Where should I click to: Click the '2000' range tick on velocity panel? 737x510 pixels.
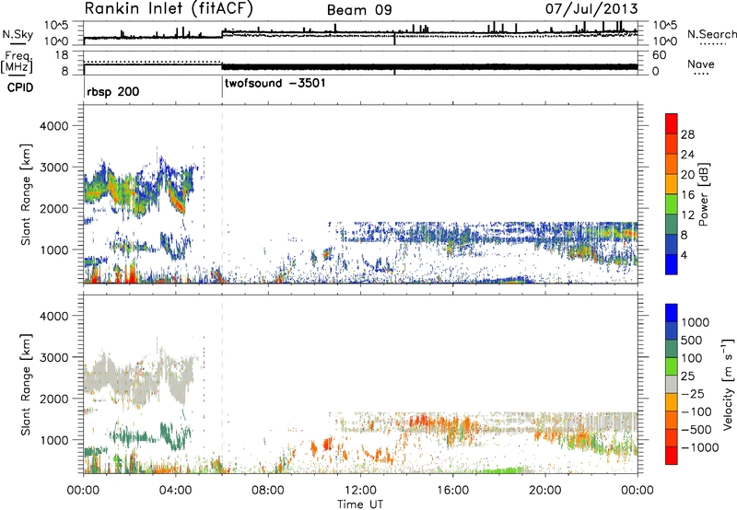[56, 399]
